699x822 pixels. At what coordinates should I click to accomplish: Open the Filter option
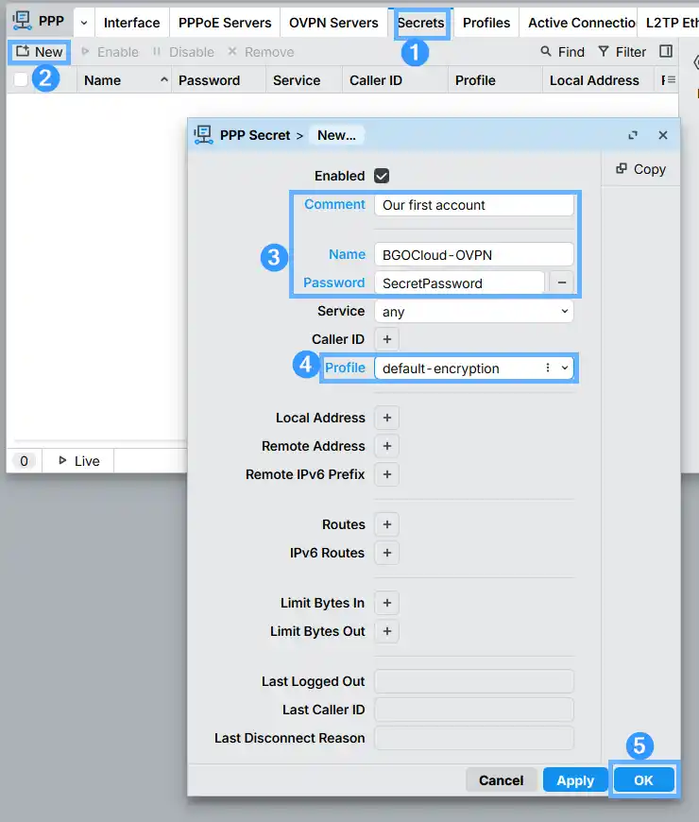point(622,52)
